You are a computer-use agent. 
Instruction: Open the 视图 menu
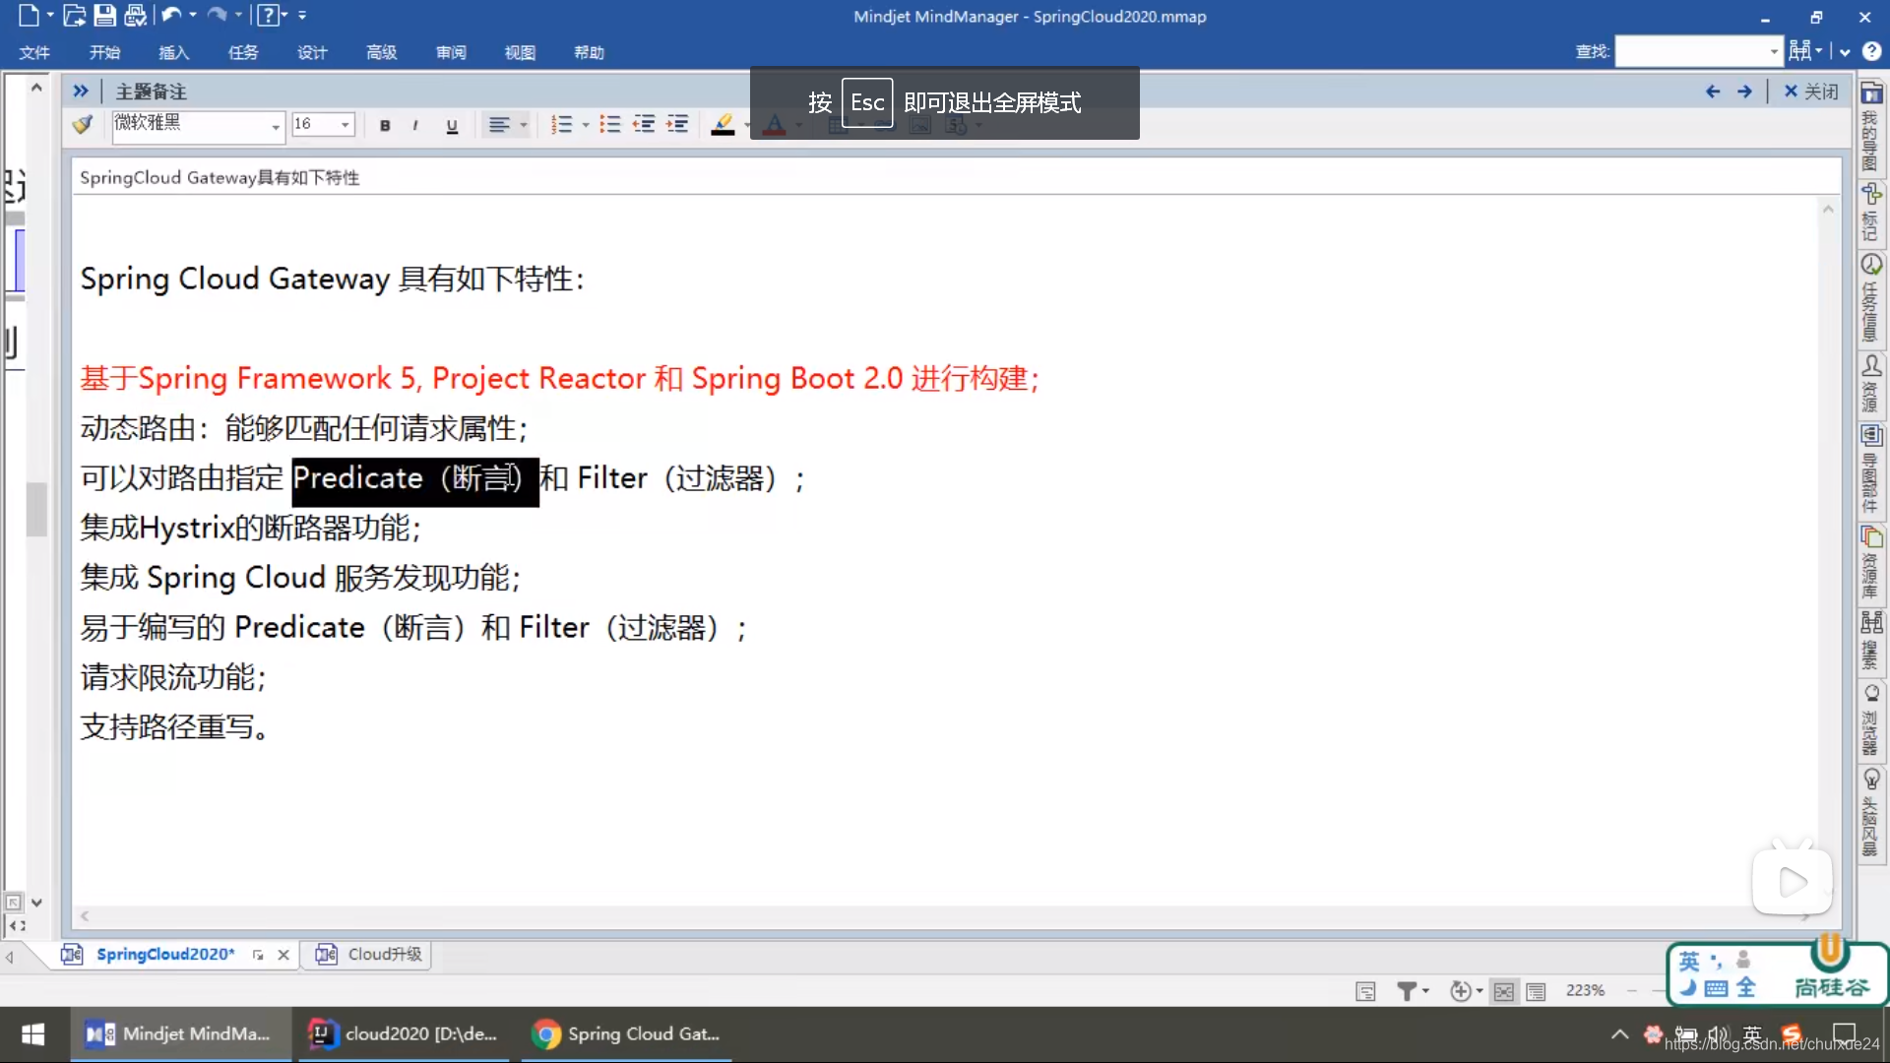(x=518, y=52)
